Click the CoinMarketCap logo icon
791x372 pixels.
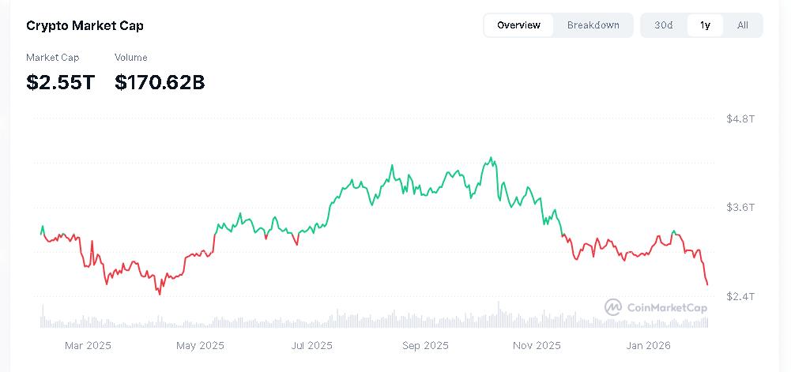(x=613, y=307)
